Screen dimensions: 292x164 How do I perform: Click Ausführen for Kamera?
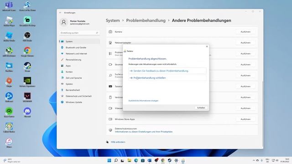(x=245, y=32)
